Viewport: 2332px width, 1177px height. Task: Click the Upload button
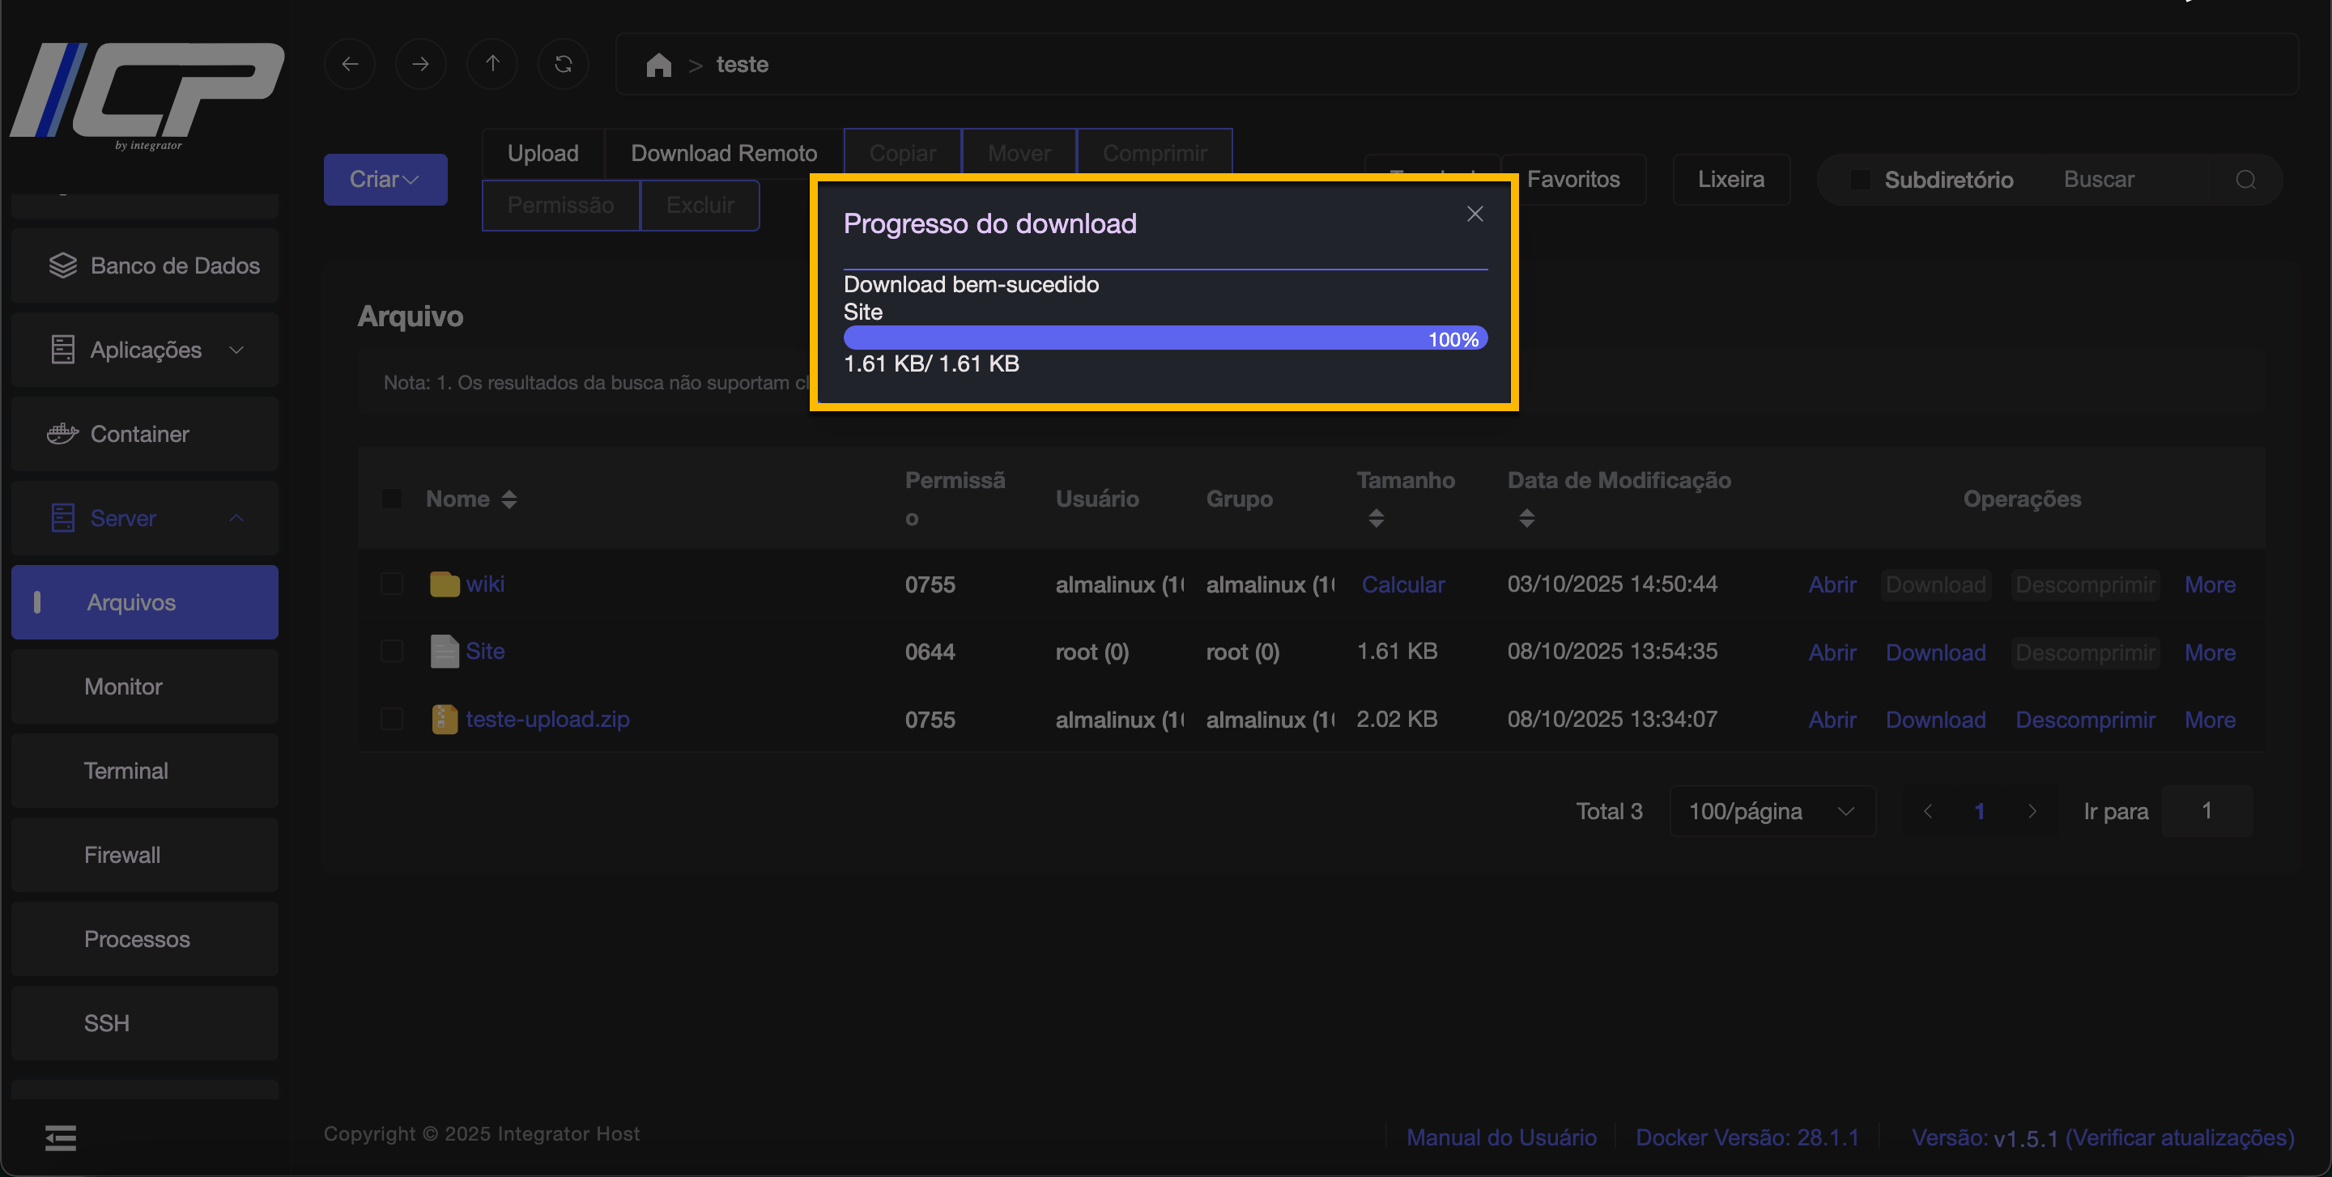543,153
